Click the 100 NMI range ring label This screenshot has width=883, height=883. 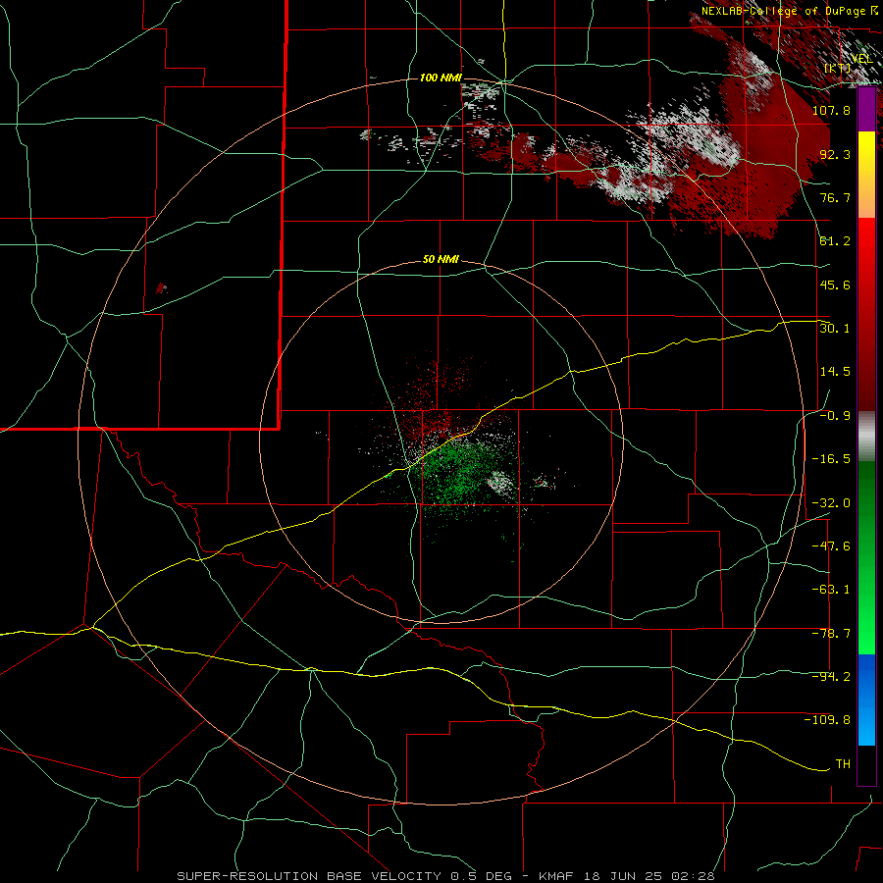click(441, 78)
